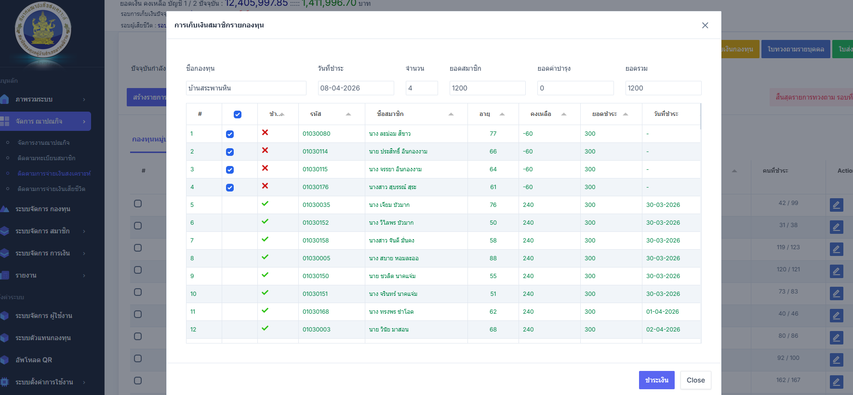Check the background row checkbox beside 42 / 99
The height and width of the screenshot is (395, 853).
(138, 204)
